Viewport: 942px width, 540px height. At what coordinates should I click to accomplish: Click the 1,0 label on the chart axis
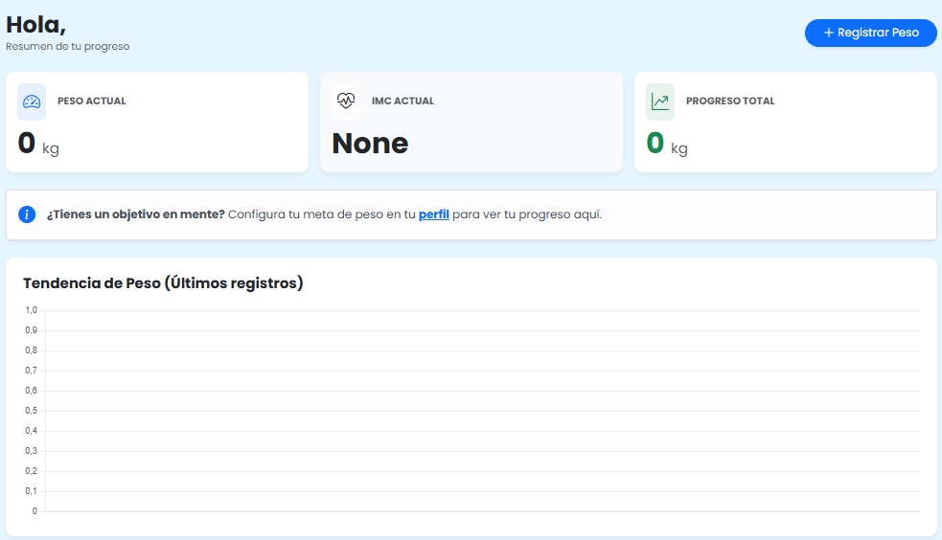(x=32, y=310)
